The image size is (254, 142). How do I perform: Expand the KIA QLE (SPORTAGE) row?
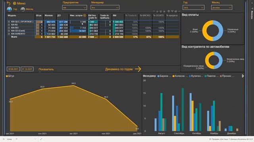click(9, 22)
